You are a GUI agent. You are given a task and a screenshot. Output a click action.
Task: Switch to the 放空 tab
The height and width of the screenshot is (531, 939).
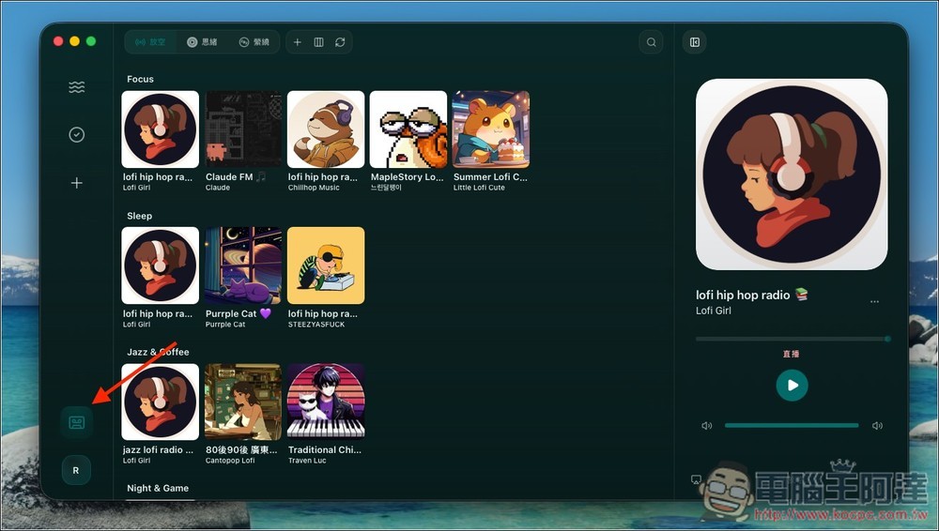150,42
